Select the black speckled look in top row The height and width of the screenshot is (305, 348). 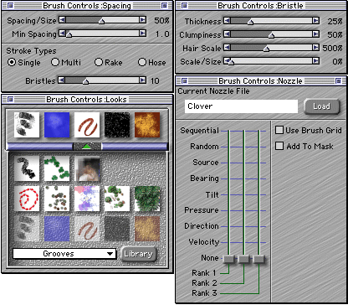pyautogui.click(x=117, y=125)
